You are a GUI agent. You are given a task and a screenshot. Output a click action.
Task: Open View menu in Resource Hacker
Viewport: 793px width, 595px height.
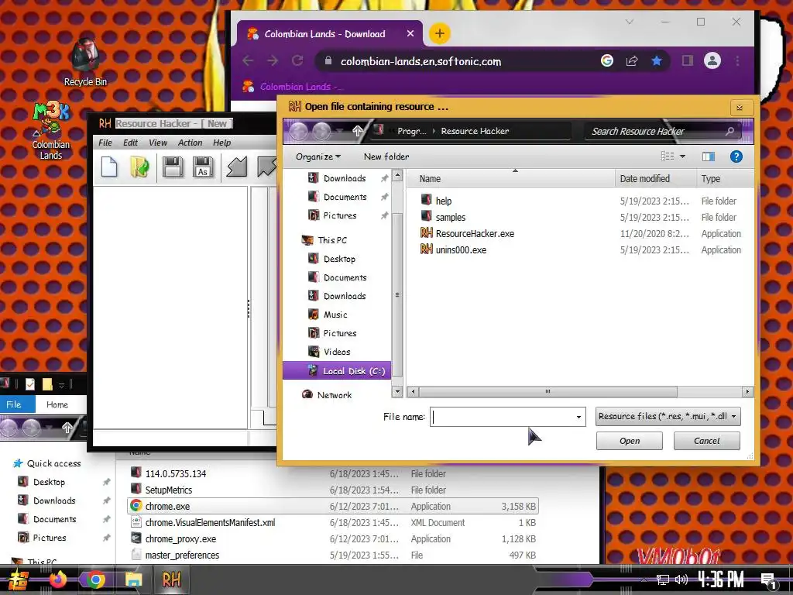point(158,143)
